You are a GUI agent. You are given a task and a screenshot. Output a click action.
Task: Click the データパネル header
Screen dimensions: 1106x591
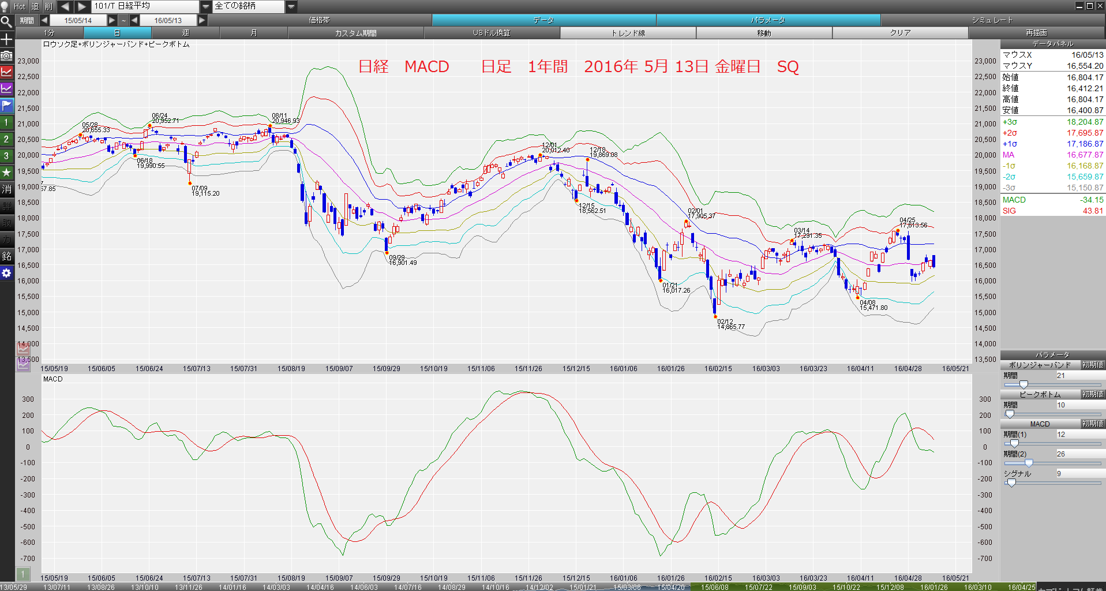pos(1053,44)
